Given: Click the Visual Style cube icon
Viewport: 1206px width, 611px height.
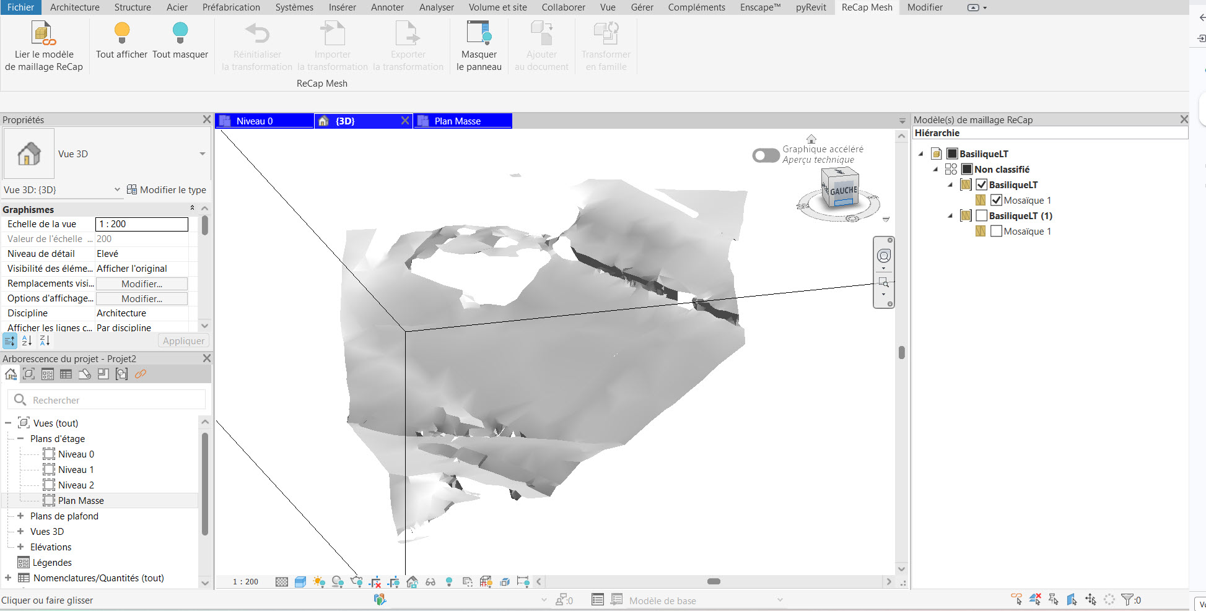Looking at the screenshot, I should point(300,582).
